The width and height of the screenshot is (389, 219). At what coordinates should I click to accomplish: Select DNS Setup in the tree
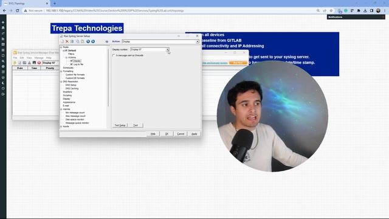pyautogui.click(x=71, y=85)
